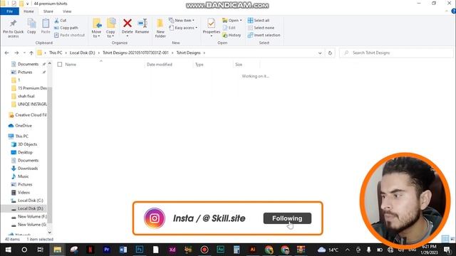
Task: Open Netflix from the taskbar
Action: pos(90,250)
